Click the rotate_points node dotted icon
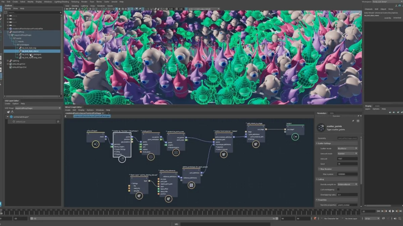Screen dimensions: 403x226 [x=151, y=156]
